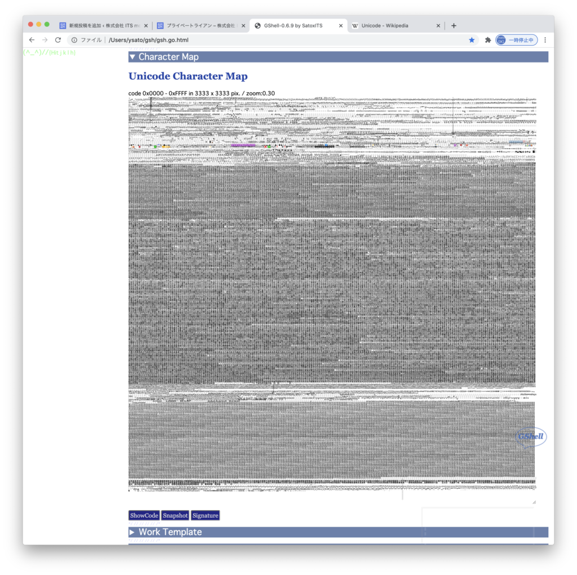Image resolution: width=577 pixels, height=575 pixels.
Task: Close the Unicode - Wikipedia tab
Action: point(438,25)
